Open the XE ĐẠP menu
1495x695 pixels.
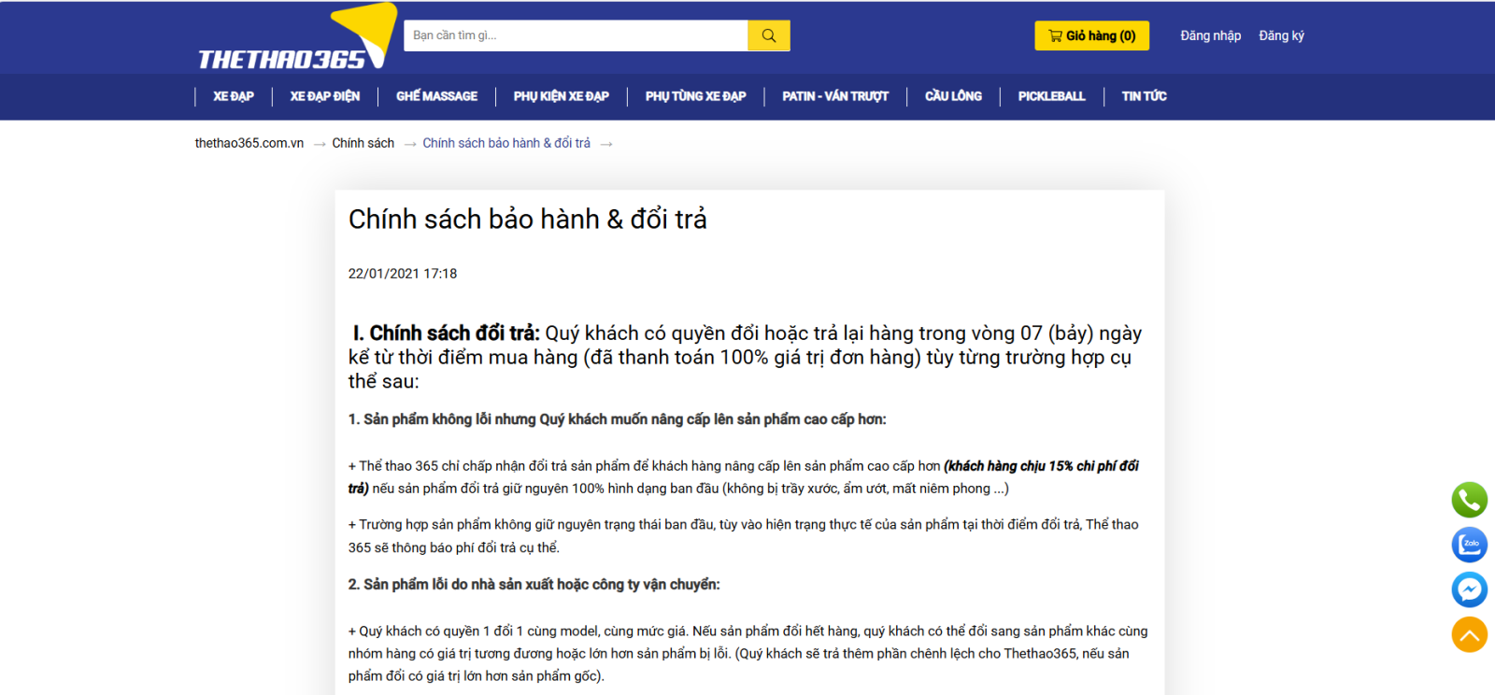coord(233,96)
